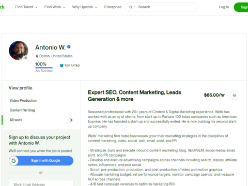This screenshot has width=248, height=186.
Task: Expand the Find Talent dropdown
Action: (26, 7)
